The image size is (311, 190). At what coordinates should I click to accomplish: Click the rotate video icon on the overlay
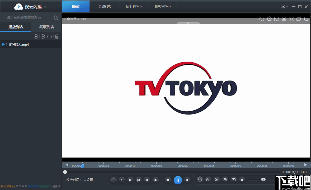point(306,19)
